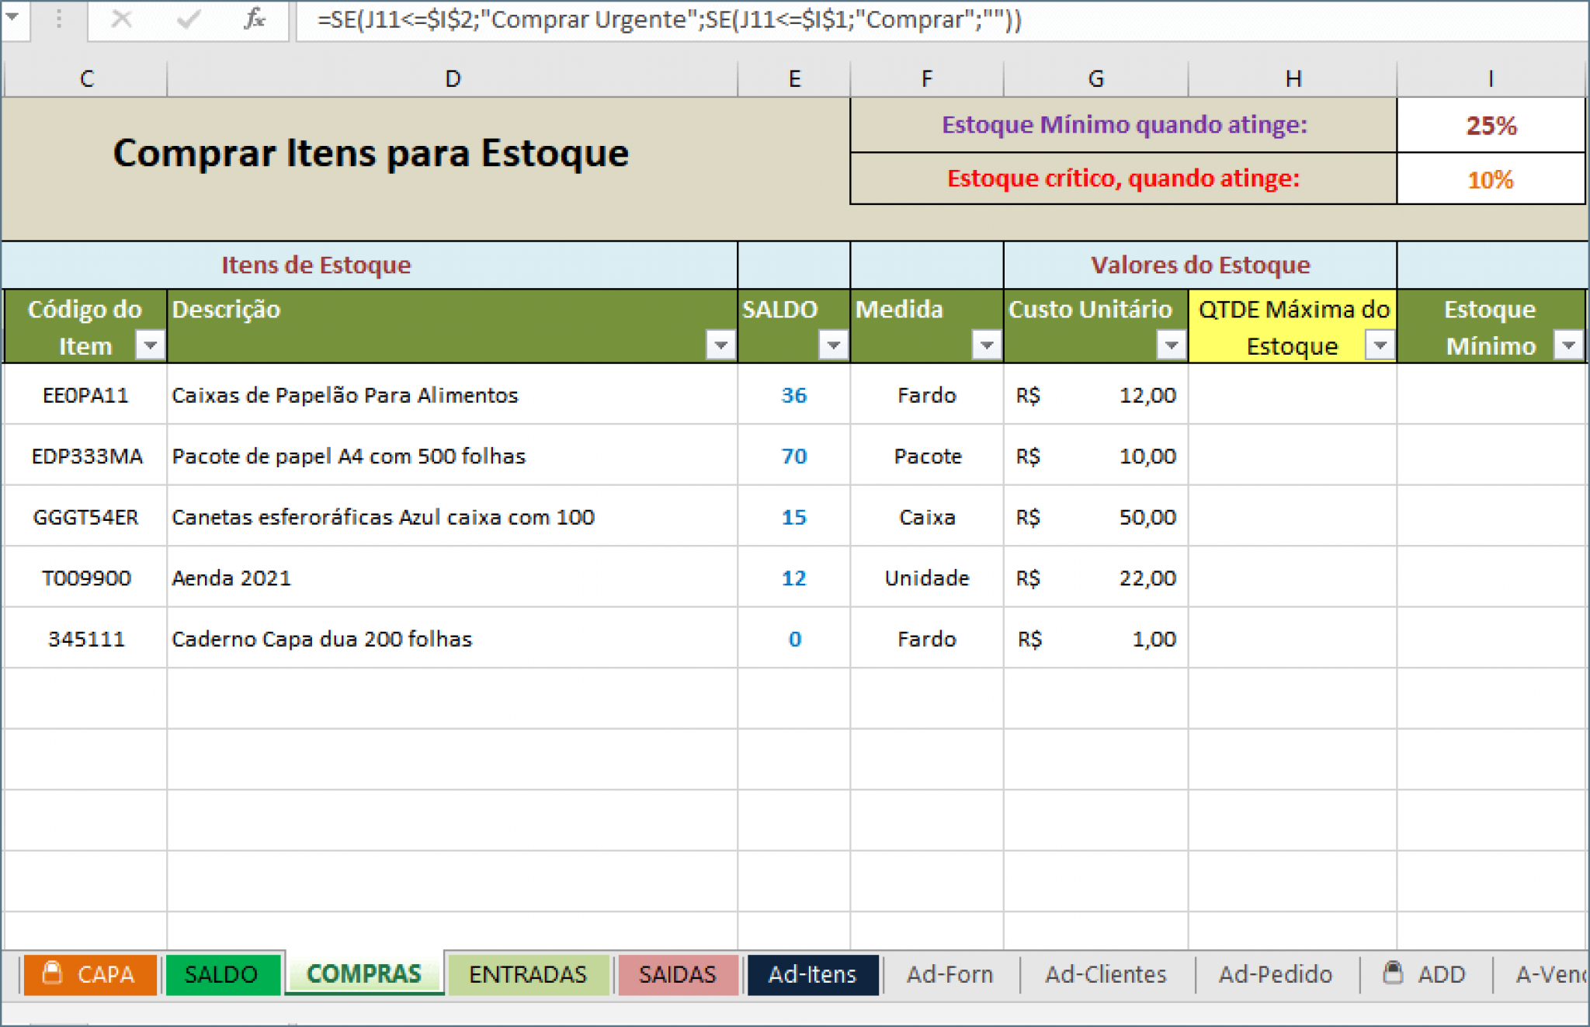The image size is (1590, 1027).
Task: Select 'Caderno Capa dua 200 folhas' cell
Action: tap(453, 639)
